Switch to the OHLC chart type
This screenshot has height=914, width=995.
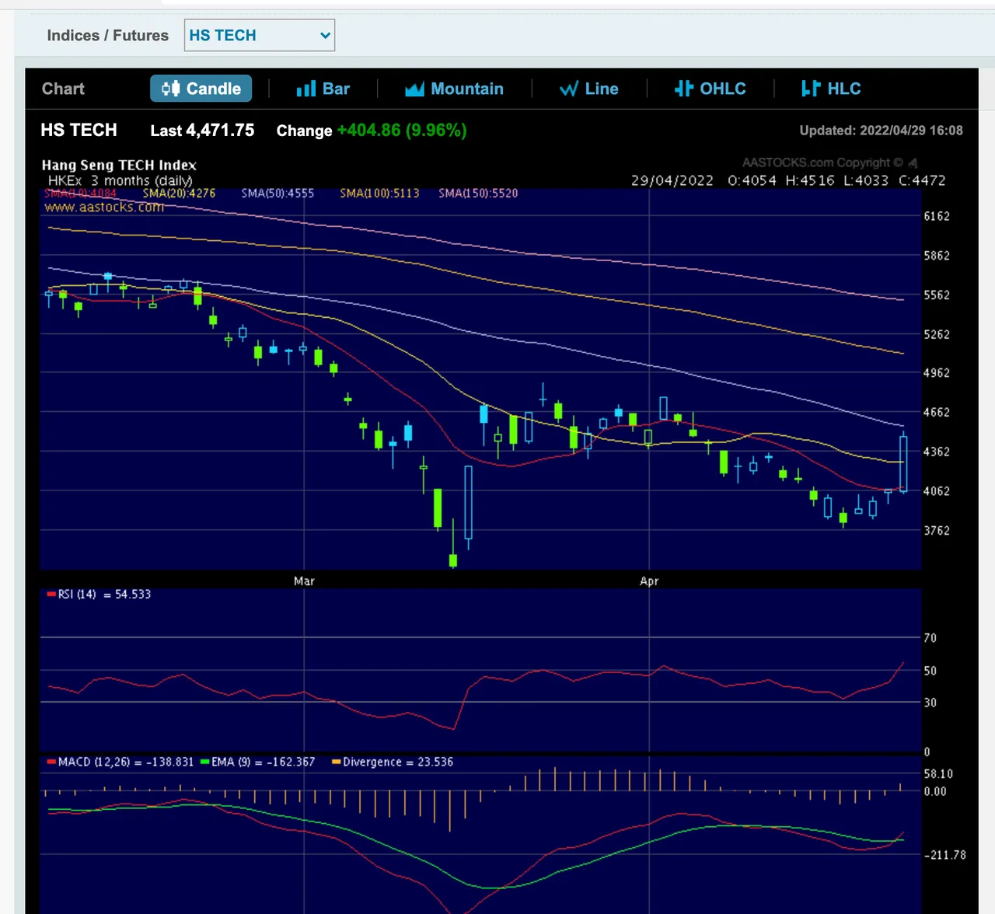[710, 89]
